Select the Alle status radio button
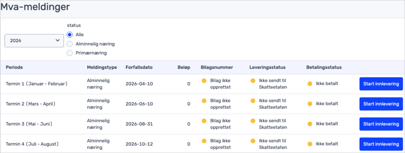Viewport: 405px width, 153px height. tap(70, 35)
